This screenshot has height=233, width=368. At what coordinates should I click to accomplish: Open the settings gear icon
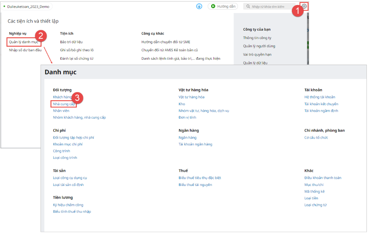[304, 6]
